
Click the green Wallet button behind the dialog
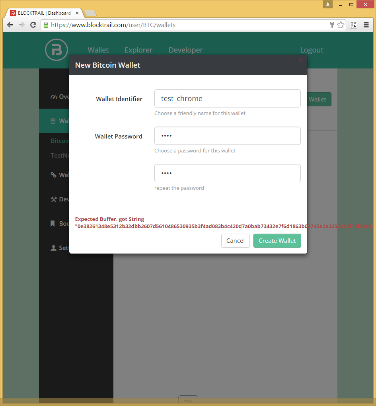tap(320, 100)
